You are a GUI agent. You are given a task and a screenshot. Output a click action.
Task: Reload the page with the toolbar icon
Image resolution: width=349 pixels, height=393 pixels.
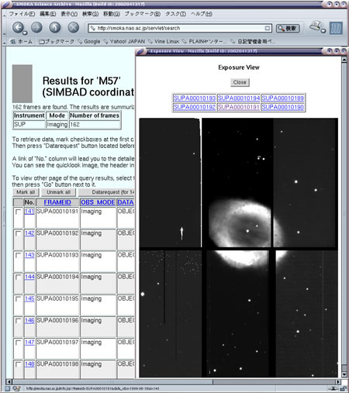[55, 27]
